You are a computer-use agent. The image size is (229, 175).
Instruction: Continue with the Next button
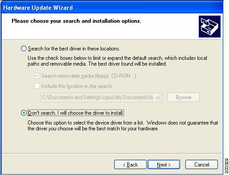[164, 165]
